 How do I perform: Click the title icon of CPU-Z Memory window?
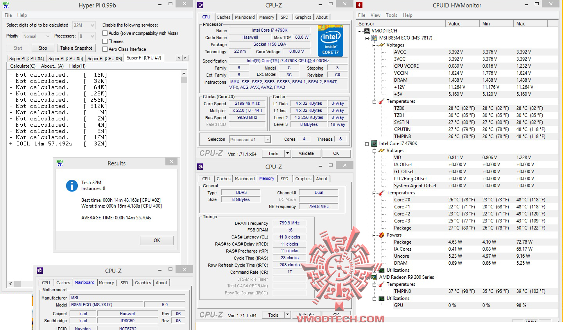200,167
